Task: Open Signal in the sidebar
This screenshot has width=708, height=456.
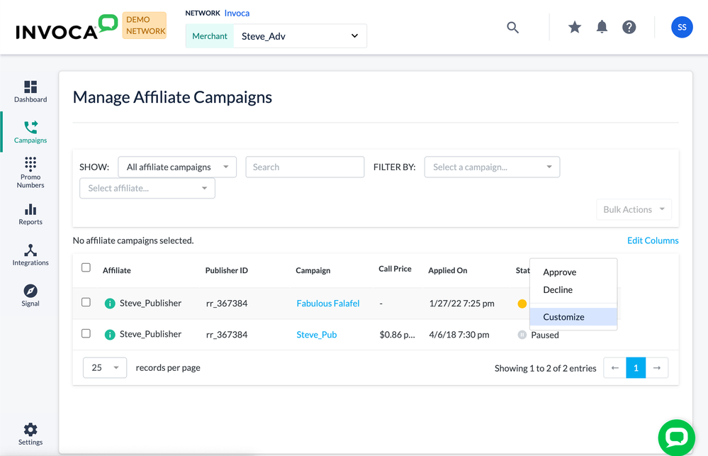Action: [x=30, y=296]
